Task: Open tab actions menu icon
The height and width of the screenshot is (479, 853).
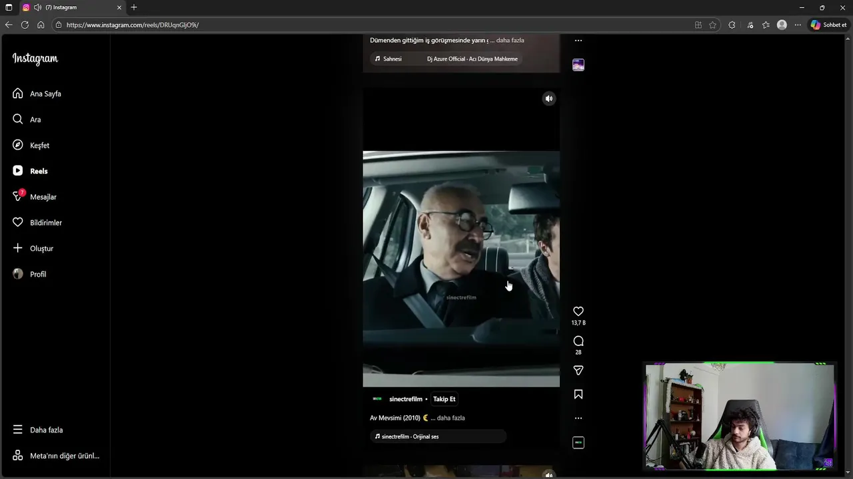Action: click(x=9, y=7)
